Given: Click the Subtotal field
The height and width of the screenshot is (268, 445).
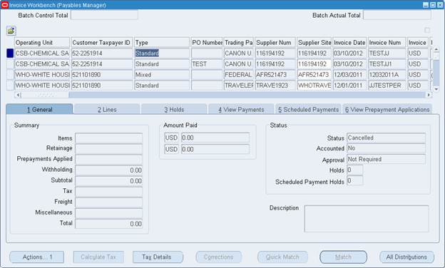Looking at the screenshot, I should (108, 181).
